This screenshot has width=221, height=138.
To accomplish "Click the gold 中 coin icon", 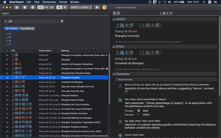I will click(104, 7).
